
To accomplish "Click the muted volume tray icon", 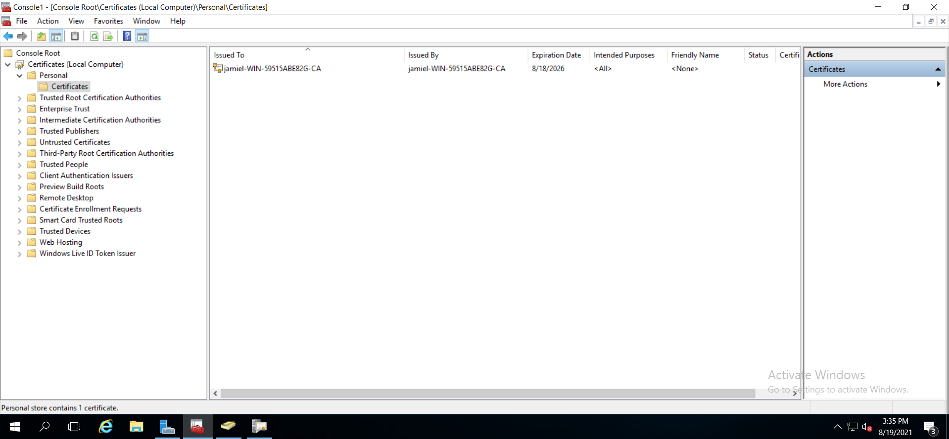I will pos(867,427).
